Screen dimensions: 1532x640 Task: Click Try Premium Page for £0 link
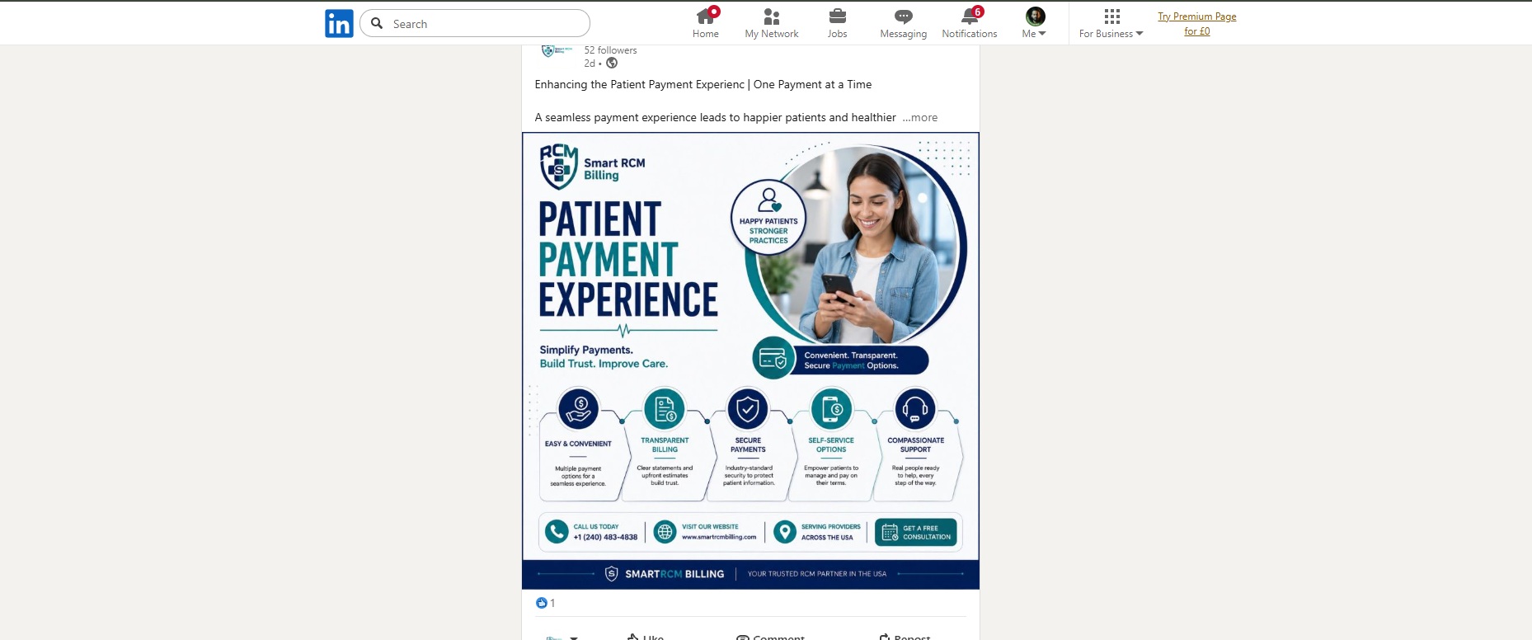1197,24
